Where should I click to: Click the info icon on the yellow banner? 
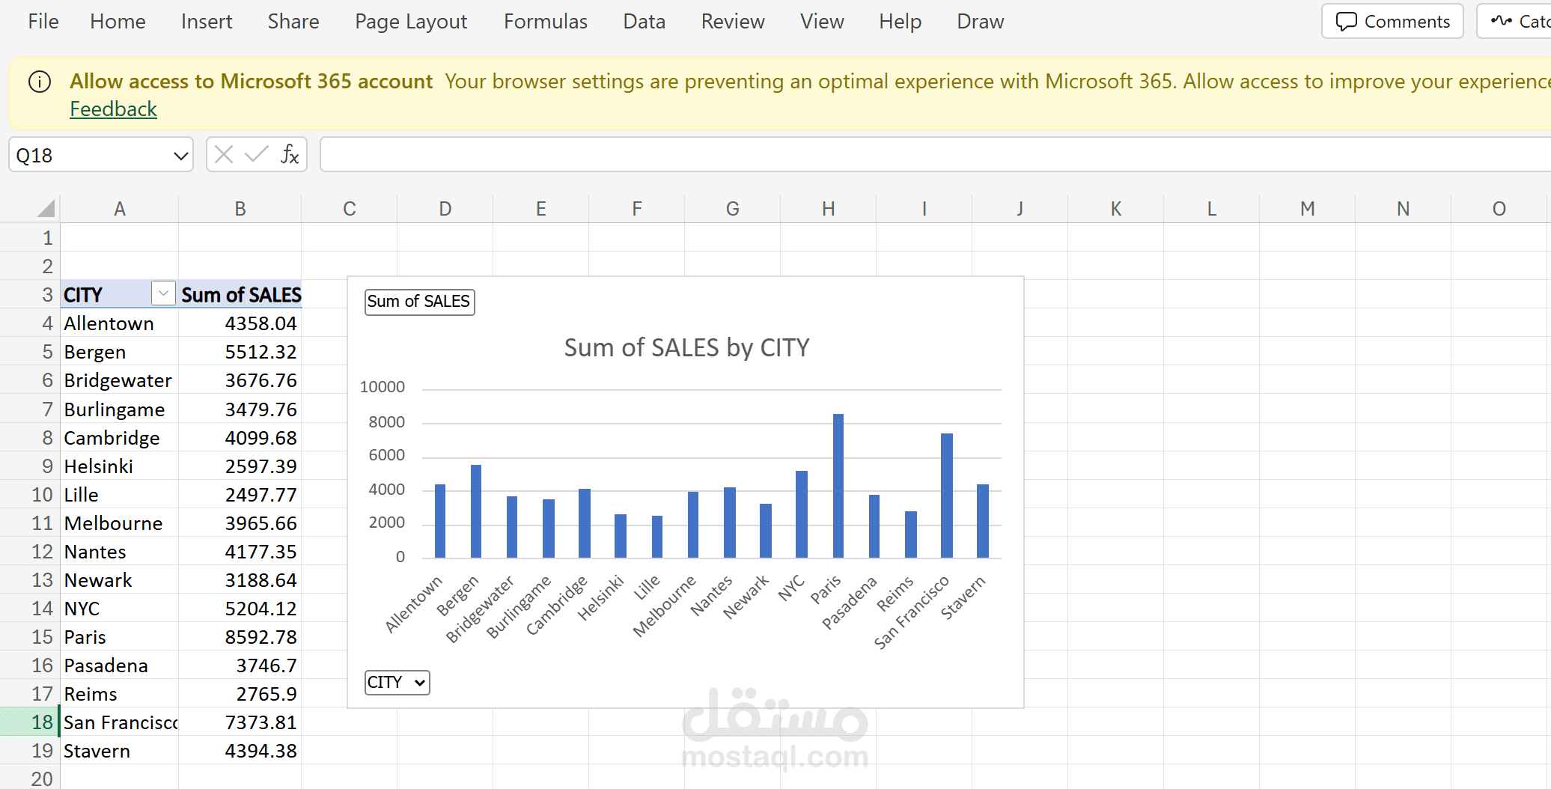39,82
